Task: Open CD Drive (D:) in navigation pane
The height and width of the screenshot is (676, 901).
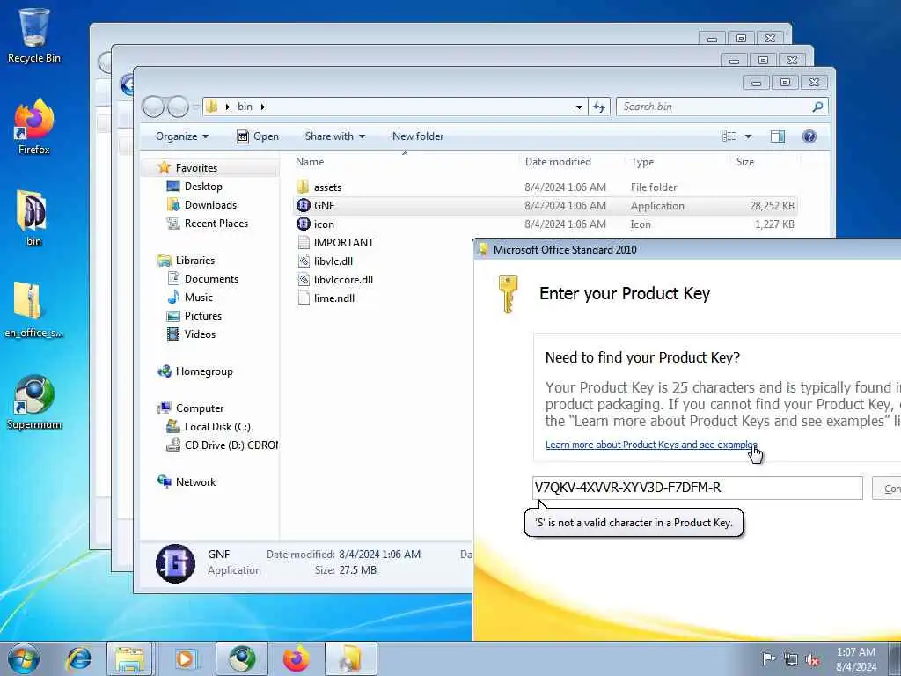Action: (x=231, y=445)
